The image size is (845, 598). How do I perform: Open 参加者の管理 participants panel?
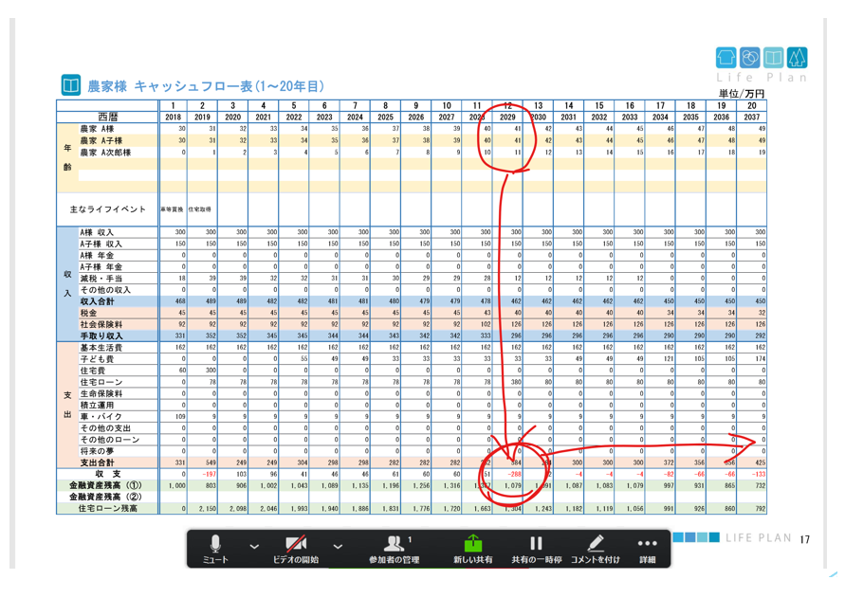pyautogui.click(x=394, y=549)
